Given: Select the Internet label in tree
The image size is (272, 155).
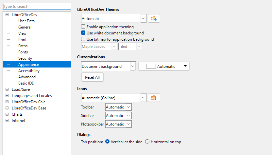Looking at the screenshot, I should [18, 121].
